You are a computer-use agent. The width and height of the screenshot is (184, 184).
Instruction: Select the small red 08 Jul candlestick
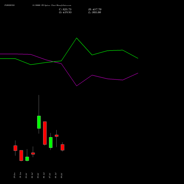57,136
